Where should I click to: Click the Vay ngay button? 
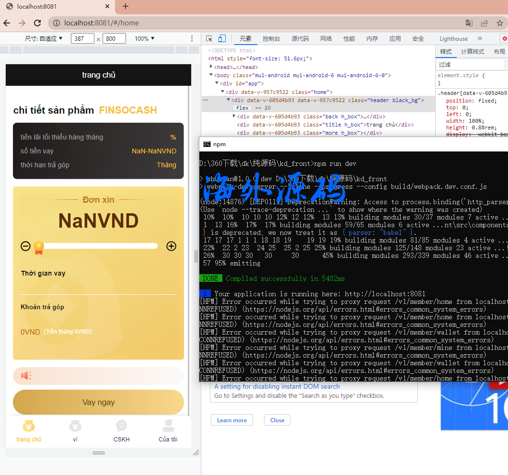click(x=98, y=402)
